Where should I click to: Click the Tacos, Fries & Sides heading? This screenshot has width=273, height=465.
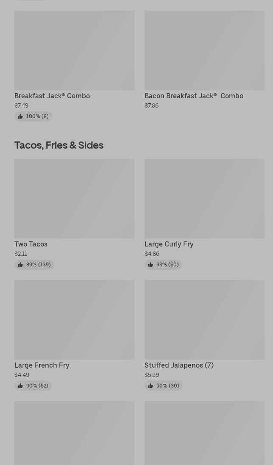59,145
